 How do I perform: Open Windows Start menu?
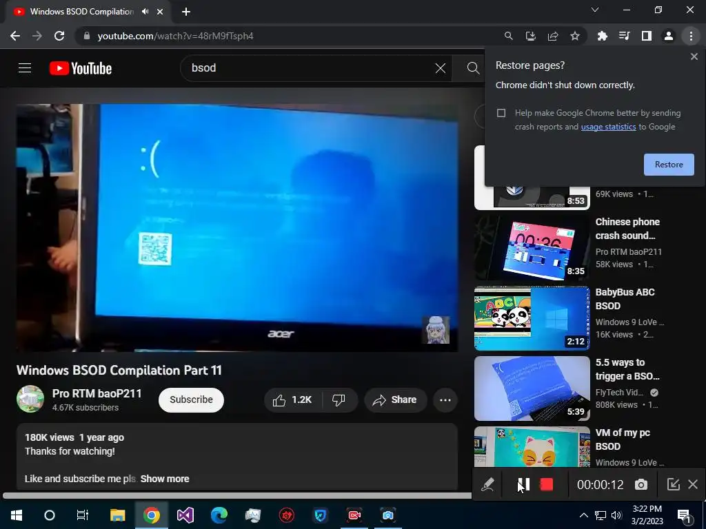click(x=17, y=515)
